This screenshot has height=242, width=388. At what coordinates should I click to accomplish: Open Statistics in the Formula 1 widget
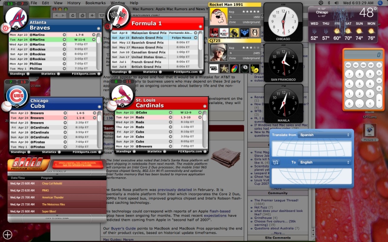coord(152,72)
